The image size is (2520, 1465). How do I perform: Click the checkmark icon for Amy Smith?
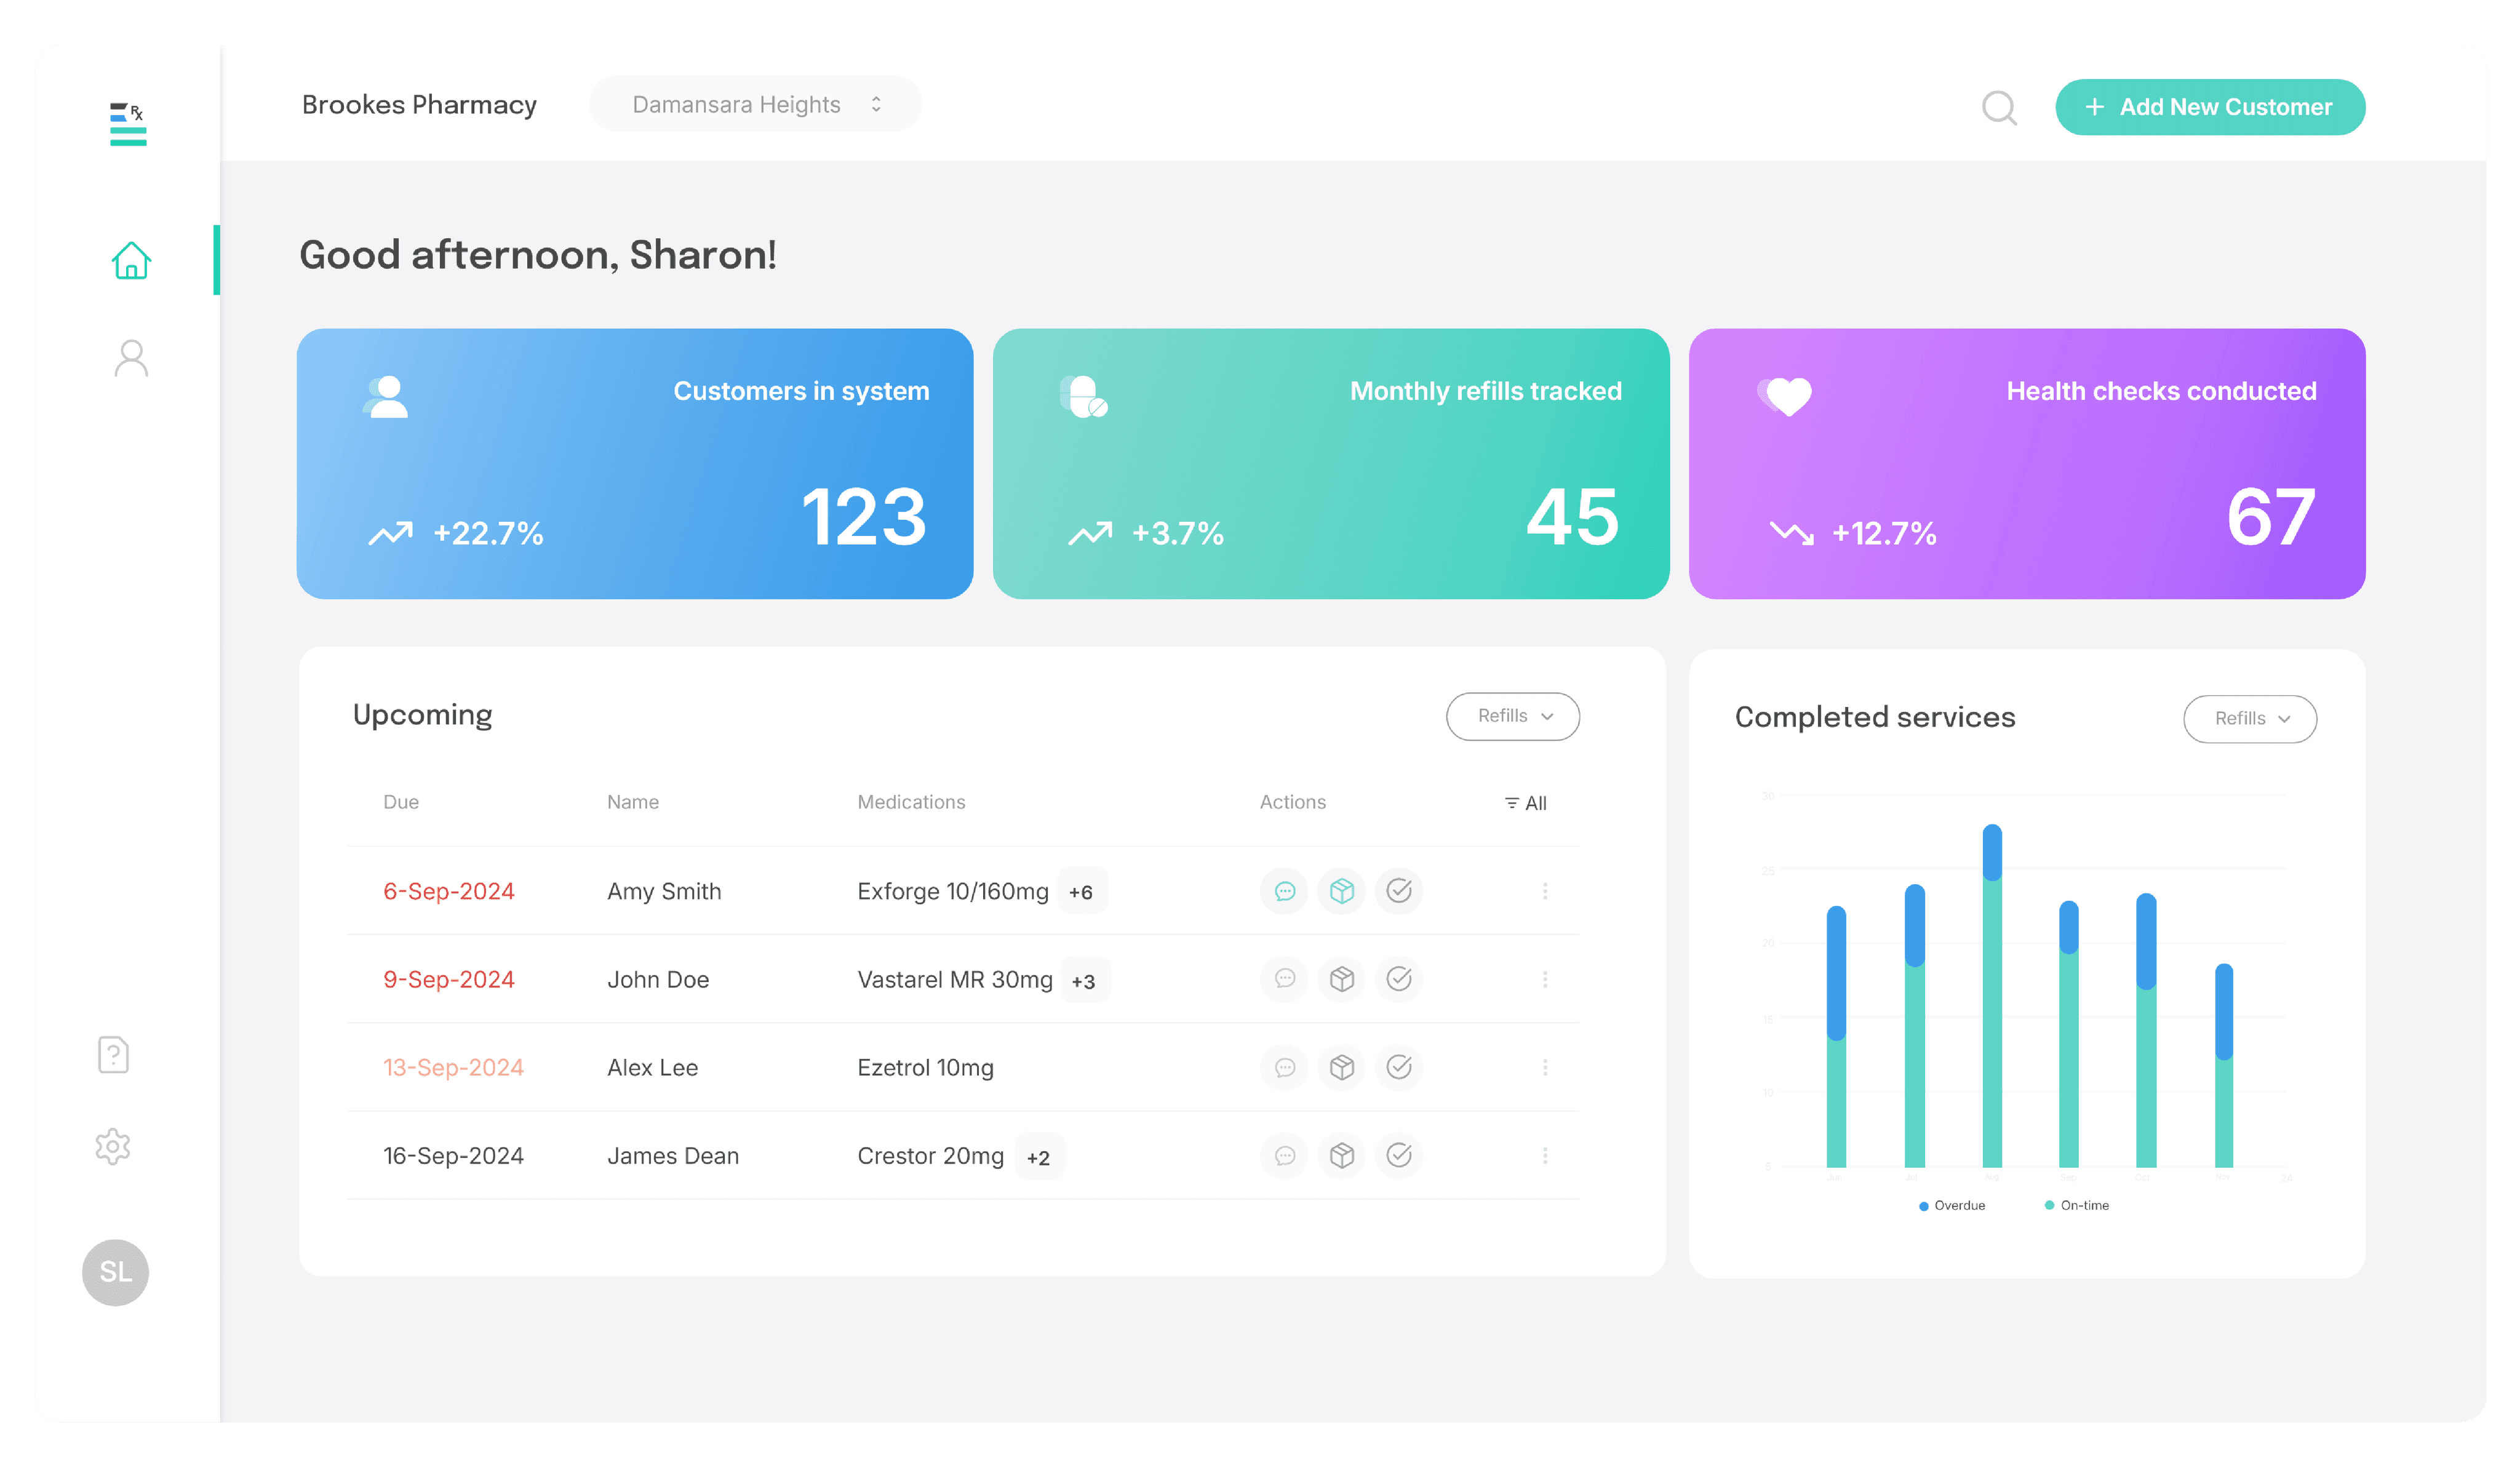pos(1398,890)
